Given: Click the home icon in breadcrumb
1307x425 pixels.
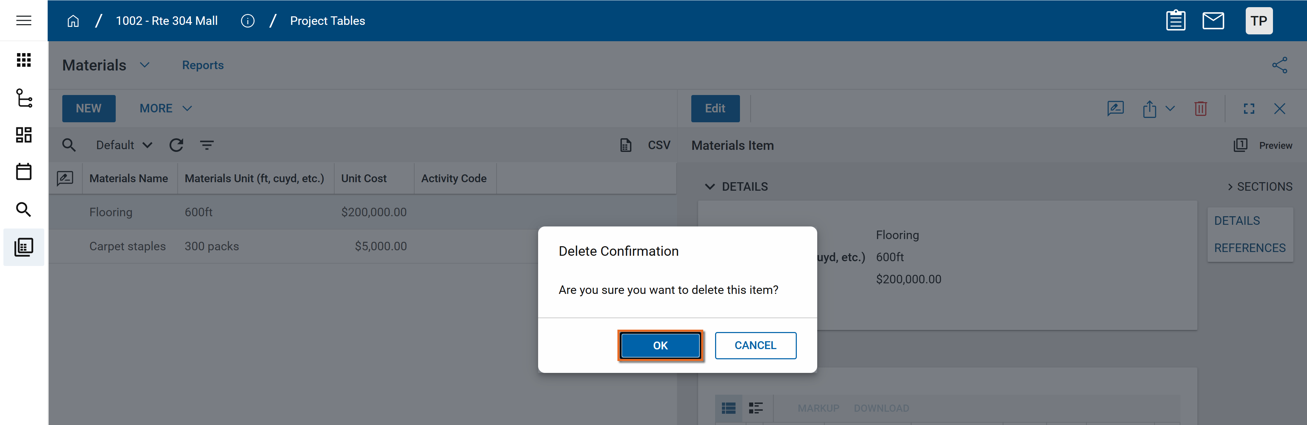Looking at the screenshot, I should (x=73, y=21).
